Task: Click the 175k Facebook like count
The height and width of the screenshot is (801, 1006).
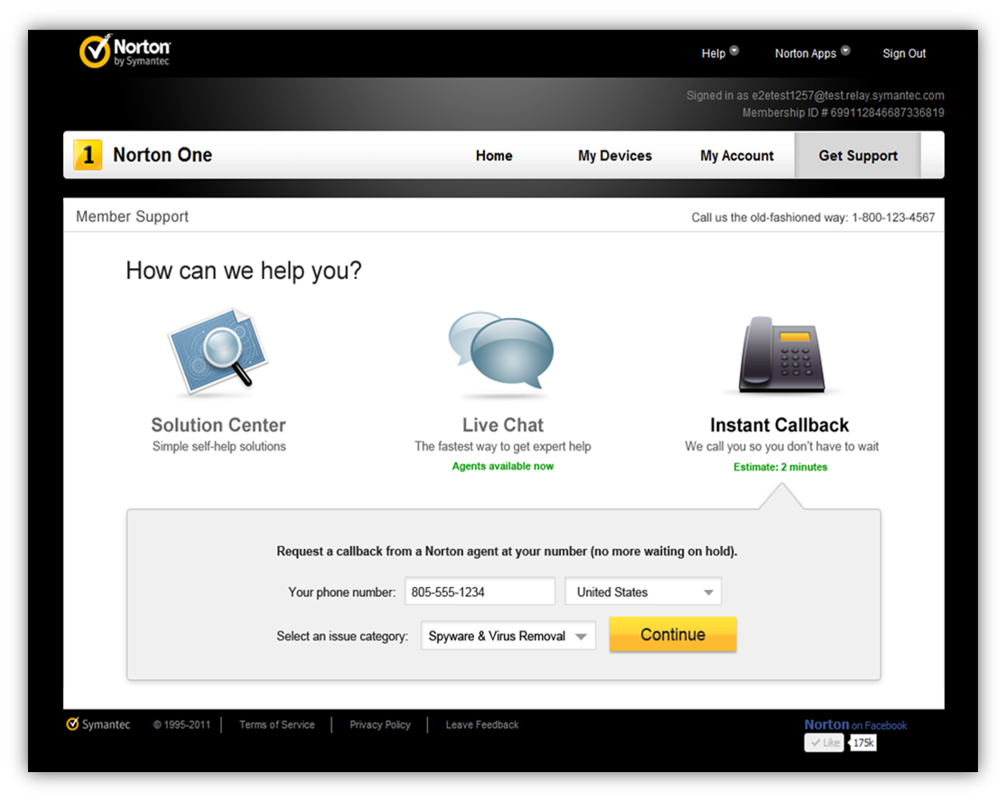Action: [863, 742]
